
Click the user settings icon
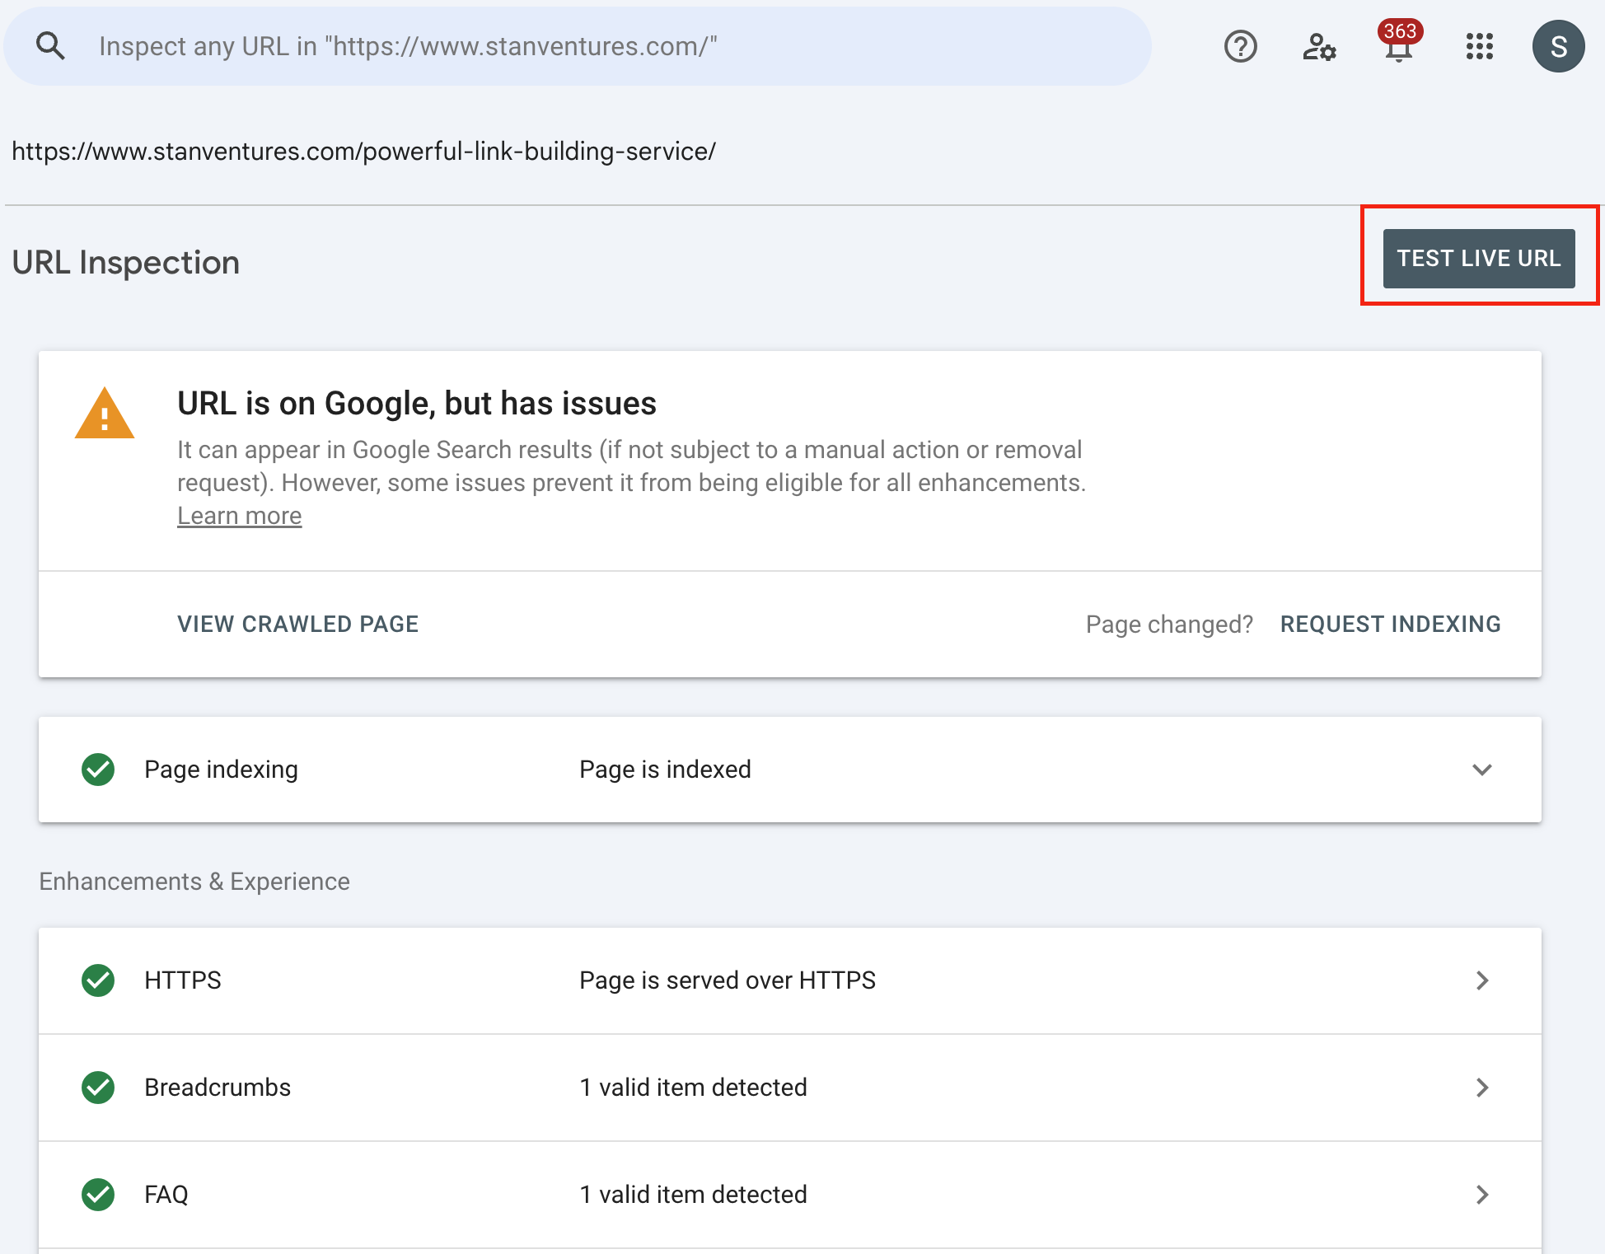pos(1318,48)
